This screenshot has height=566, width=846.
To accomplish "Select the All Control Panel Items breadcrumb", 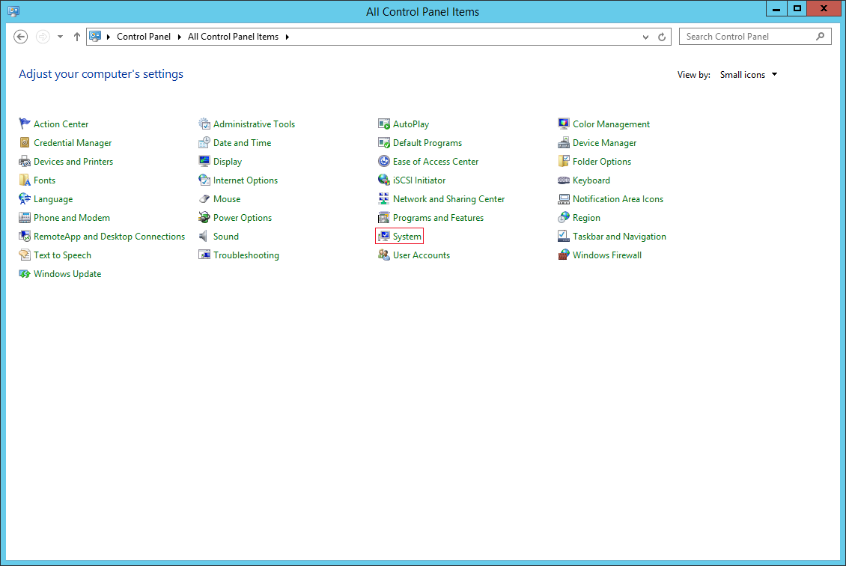I will (233, 37).
